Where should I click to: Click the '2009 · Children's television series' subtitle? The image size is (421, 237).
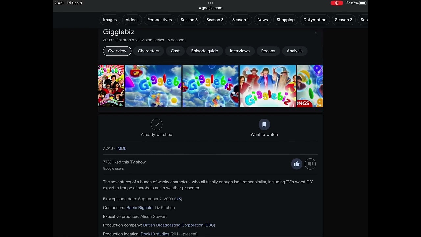click(x=134, y=40)
